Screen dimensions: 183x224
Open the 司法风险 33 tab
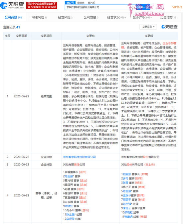pos(40,17)
